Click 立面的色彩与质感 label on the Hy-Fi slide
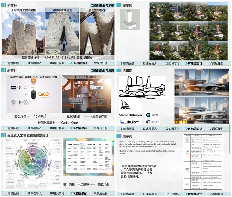The width and height of the screenshot is (232, 197). [x=103, y=5]
